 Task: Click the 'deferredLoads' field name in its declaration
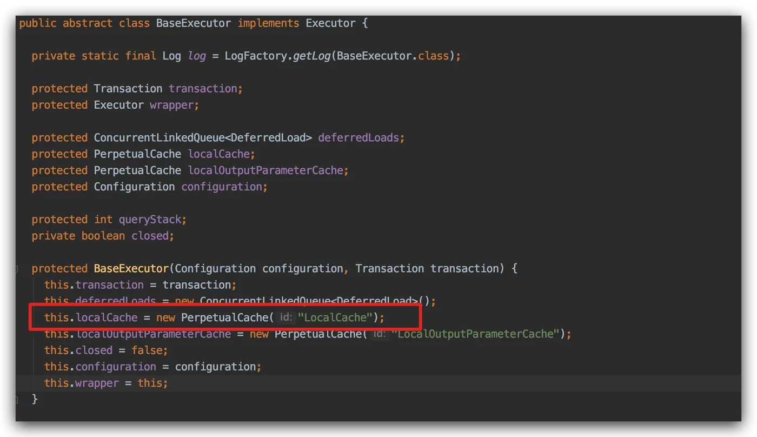358,137
